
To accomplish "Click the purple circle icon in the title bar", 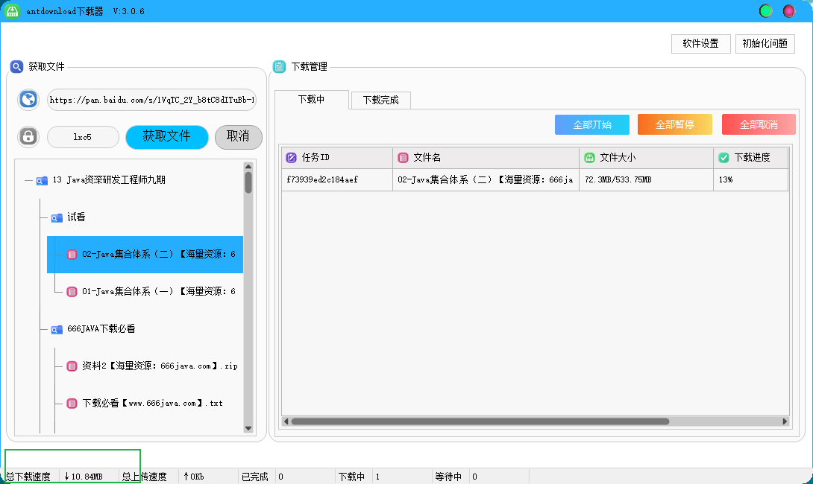I will coord(789,11).
